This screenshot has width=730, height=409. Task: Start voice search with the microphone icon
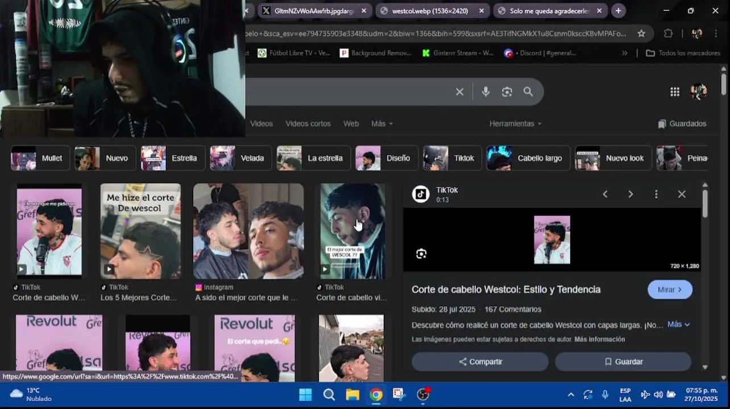[x=486, y=91]
